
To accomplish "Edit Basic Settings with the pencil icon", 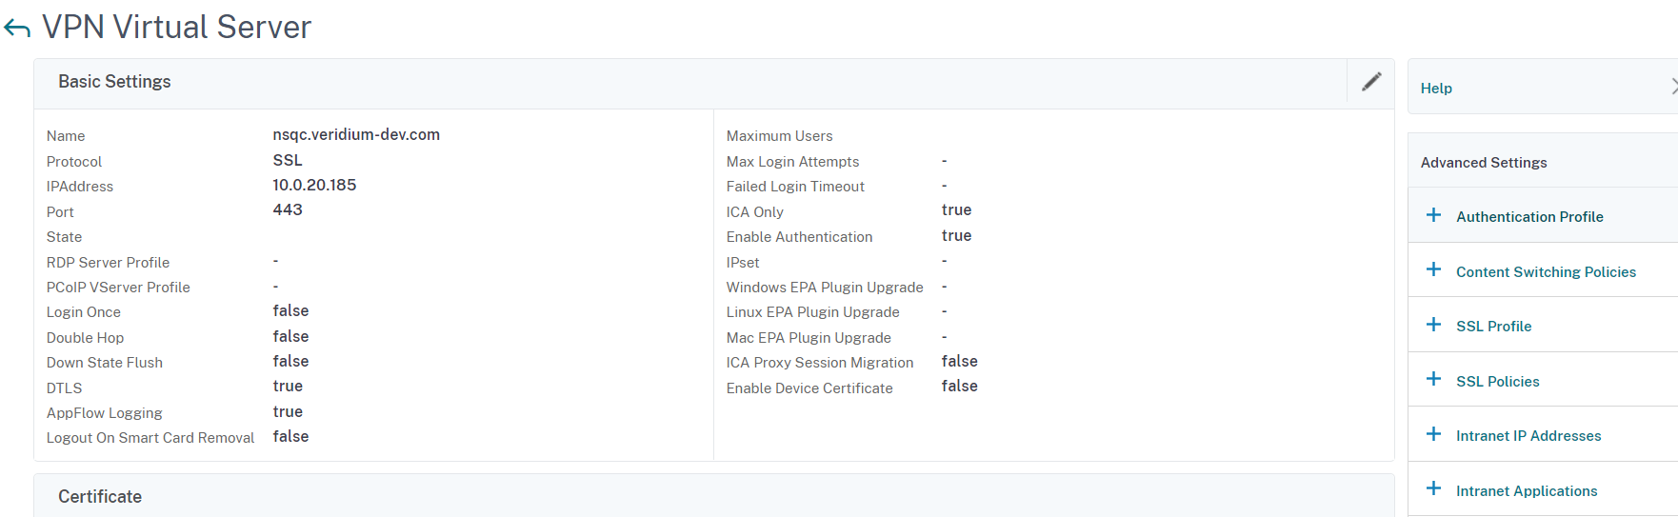I will [1370, 82].
